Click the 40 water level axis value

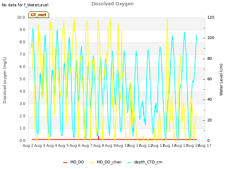(x=209, y=100)
